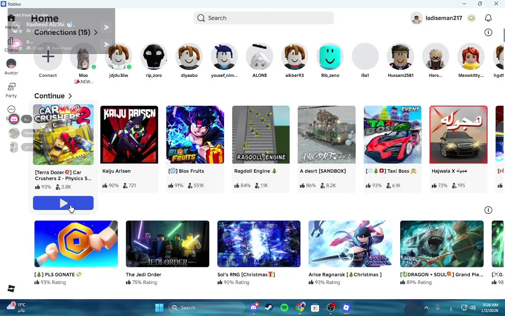Expand the Continue section arrow

click(x=70, y=96)
